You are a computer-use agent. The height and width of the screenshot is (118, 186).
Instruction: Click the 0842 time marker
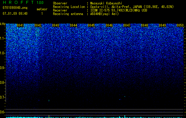(38, 25)
